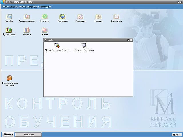The image size is (183, 137).
Task: Close the География window
Action: [x=131, y=40]
